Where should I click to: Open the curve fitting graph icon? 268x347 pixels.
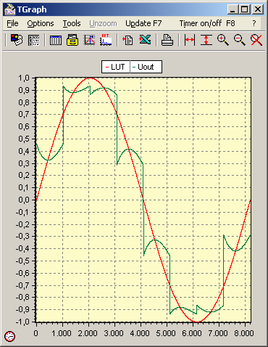[89, 40]
